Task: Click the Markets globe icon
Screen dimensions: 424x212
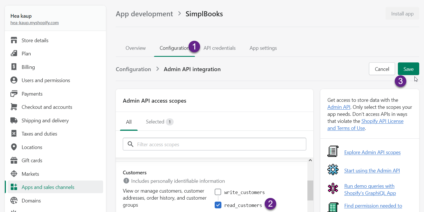Action: (x=14, y=174)
